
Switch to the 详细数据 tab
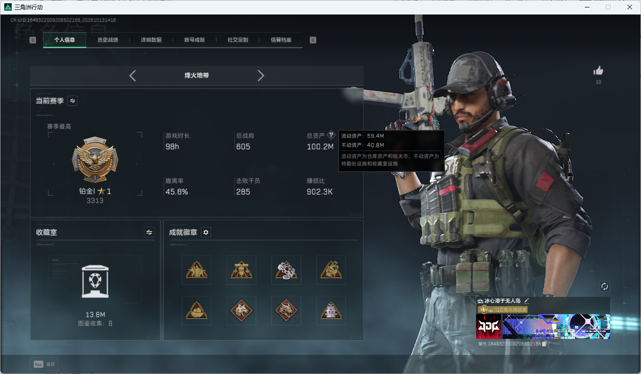pos(151,40)
